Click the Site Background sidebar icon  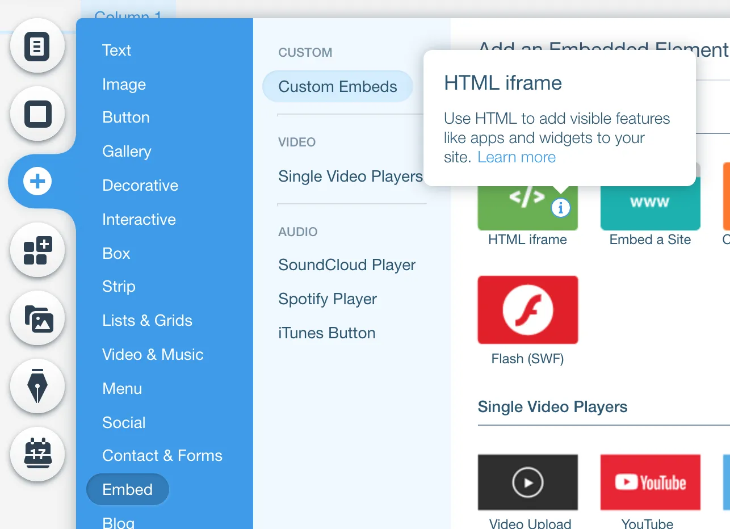(x=37, y=114)
